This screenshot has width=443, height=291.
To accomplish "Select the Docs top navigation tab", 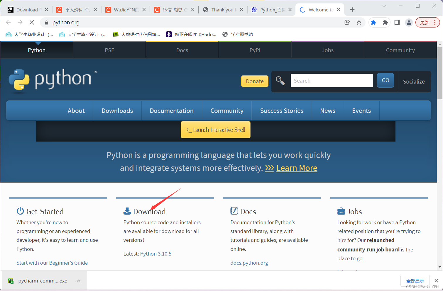I will click(182, 50).
